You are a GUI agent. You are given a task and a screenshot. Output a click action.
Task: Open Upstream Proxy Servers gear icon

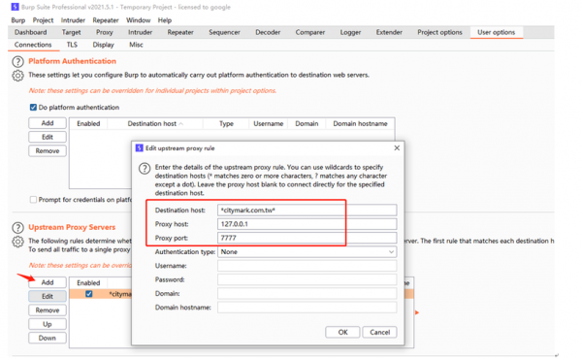coord(17,242)
